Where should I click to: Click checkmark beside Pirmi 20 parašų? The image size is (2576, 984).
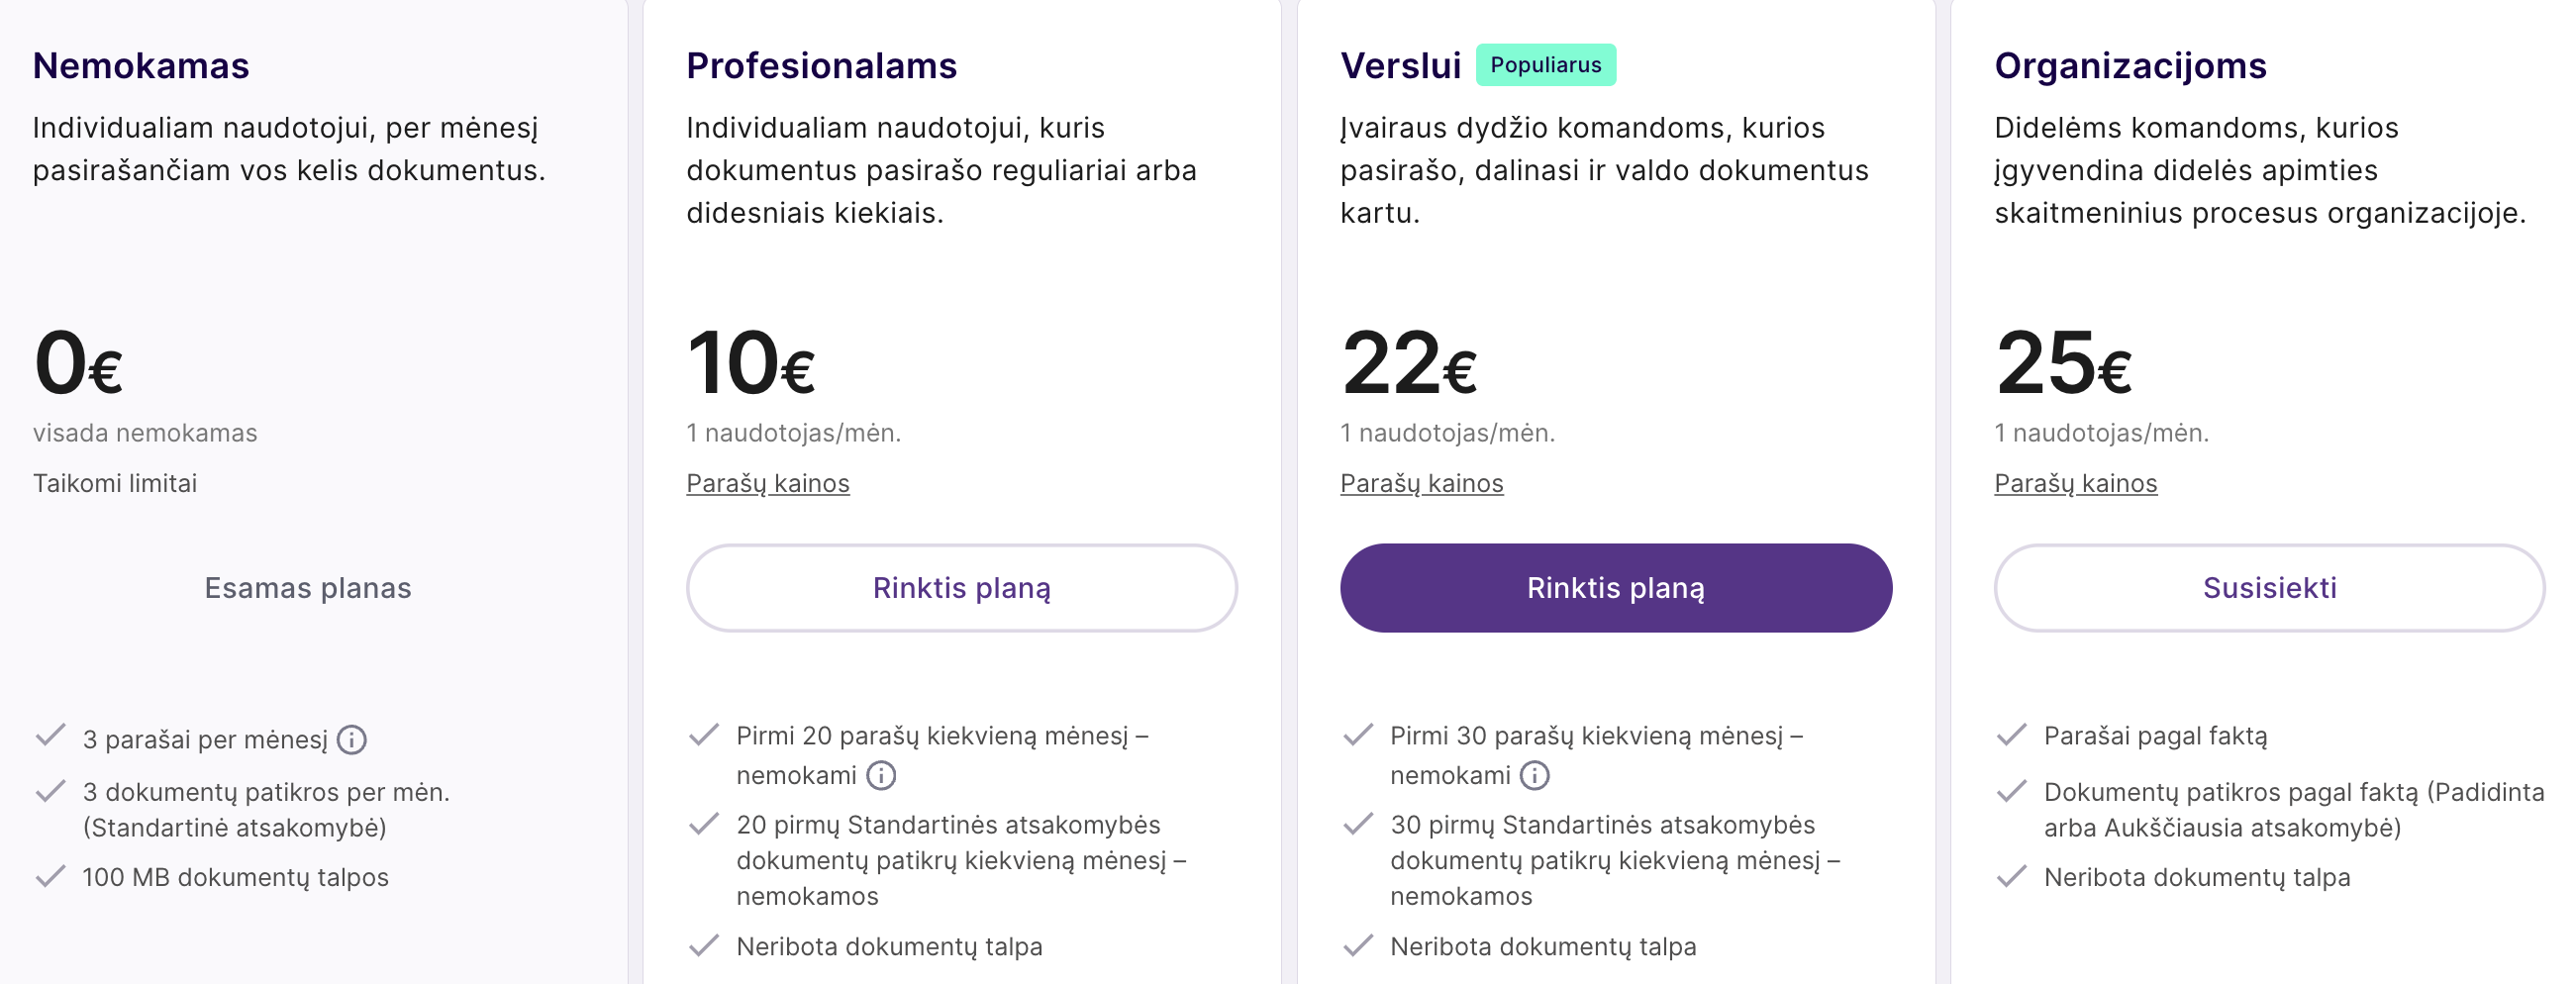pyautogui.click(x=704, y=736)
